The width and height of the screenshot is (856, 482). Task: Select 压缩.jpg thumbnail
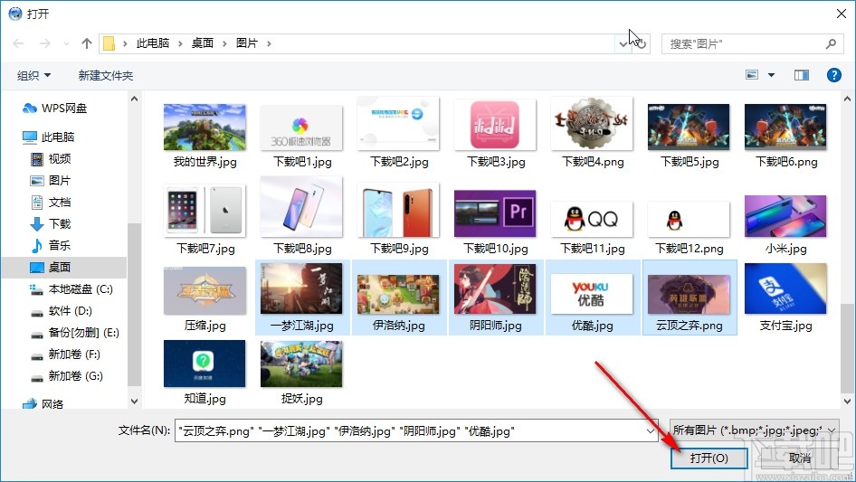coord(204,291)
